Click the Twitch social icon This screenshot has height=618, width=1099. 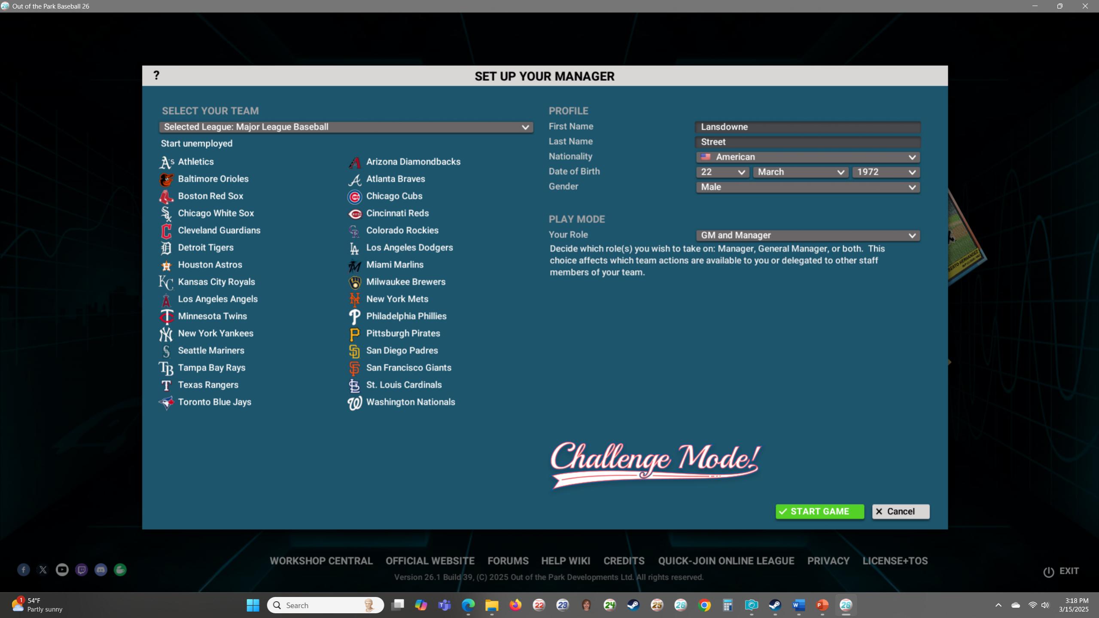[81, 570]
